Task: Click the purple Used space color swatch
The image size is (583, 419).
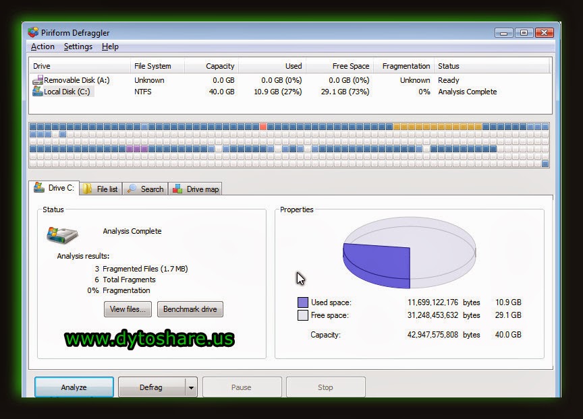Action: [302, 302]
